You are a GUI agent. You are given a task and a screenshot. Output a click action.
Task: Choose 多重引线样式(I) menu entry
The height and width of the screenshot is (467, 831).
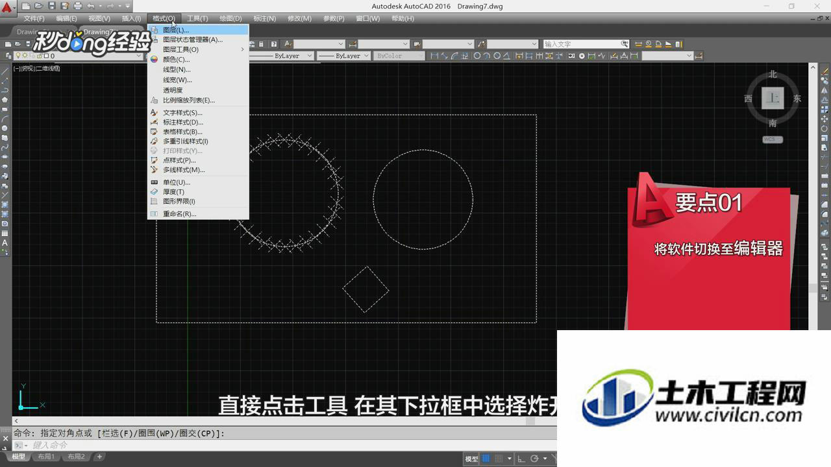point(198,141)
